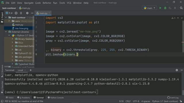Screen dimensions: 184x103
Task: Start debugging with the green bug icon
Action: pyautogui.click(x=165, y=8)
